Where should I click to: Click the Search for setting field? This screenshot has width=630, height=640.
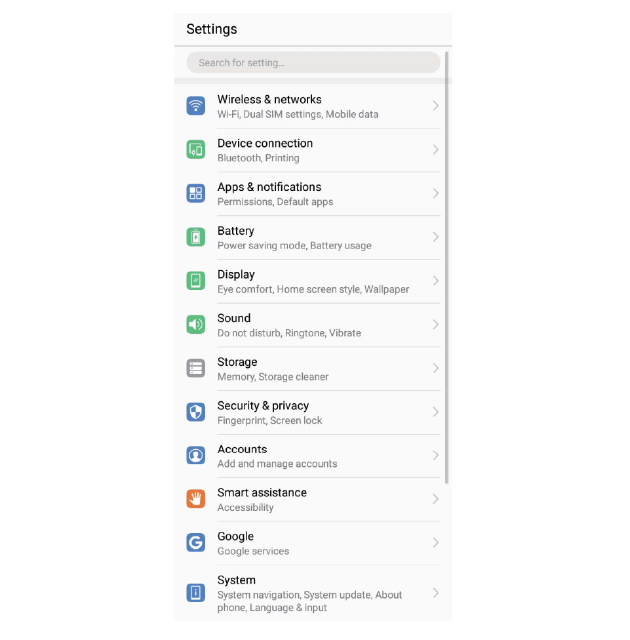pyautogui.click(x=313, y=62)
